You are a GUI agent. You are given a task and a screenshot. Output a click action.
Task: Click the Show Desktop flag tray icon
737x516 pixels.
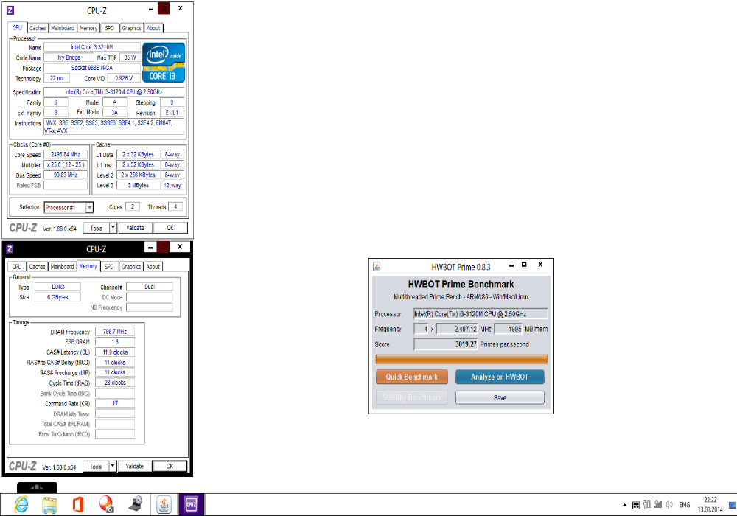click(x=733, y=506)
